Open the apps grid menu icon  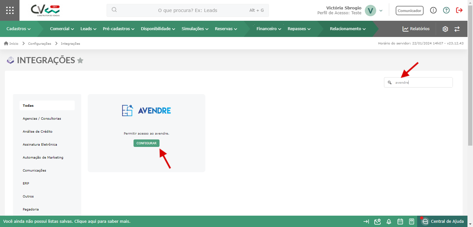[x=10, y=10]
